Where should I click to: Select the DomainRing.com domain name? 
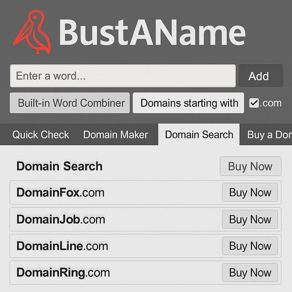(63, 272)
